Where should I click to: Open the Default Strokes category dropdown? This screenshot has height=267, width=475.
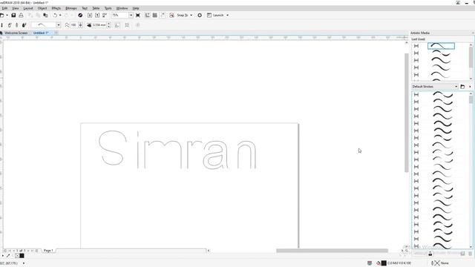pyautogui.click(x=456, y=87)
